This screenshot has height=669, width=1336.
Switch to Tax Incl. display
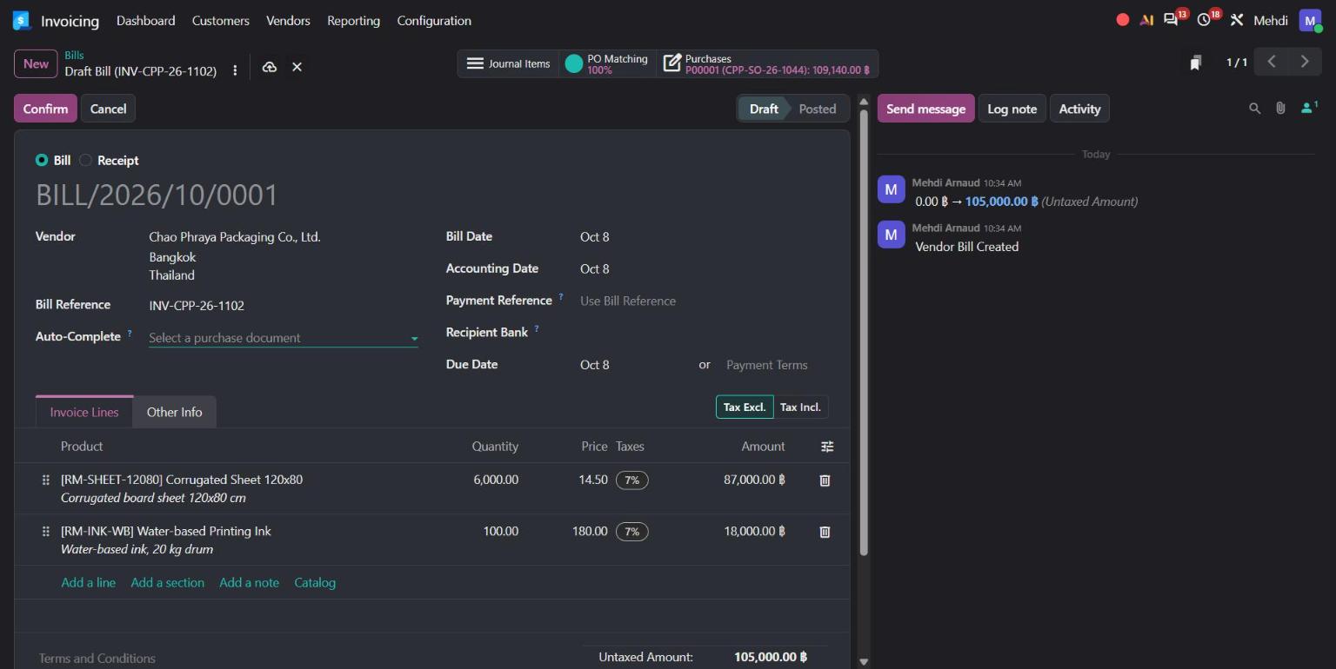[x=800, y=407]
